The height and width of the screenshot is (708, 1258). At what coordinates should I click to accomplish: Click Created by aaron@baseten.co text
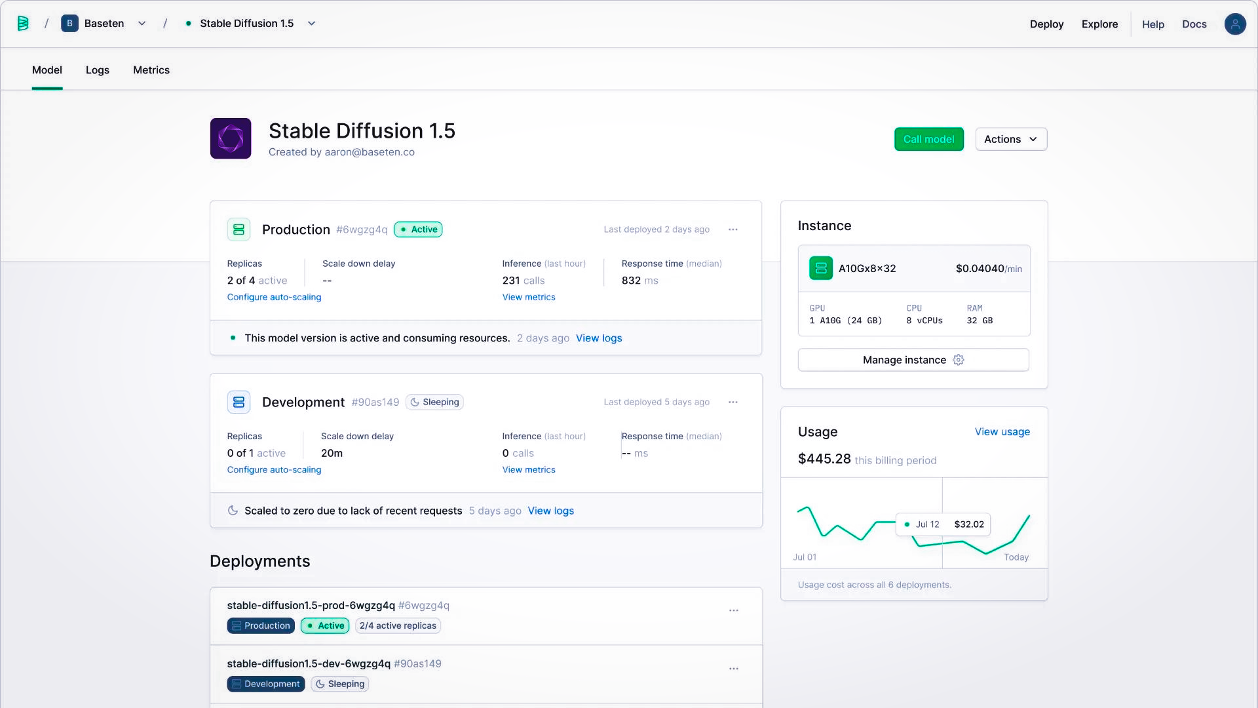tap(341, 152)
